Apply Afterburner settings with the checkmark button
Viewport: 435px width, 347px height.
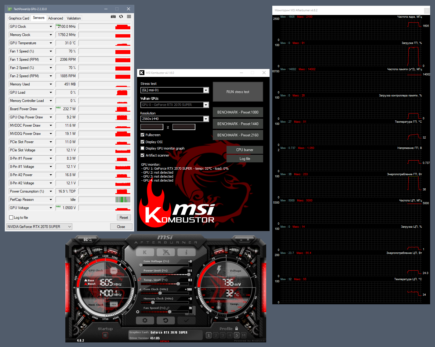tap(186, 320)
